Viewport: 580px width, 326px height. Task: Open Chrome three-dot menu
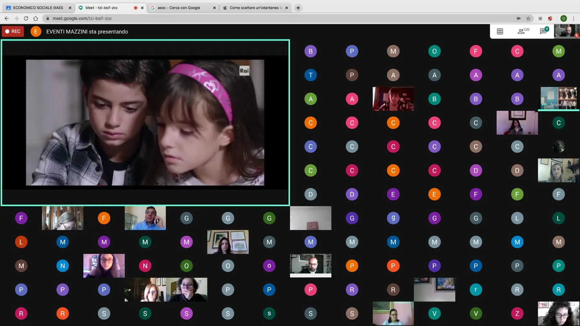[573, 18]
